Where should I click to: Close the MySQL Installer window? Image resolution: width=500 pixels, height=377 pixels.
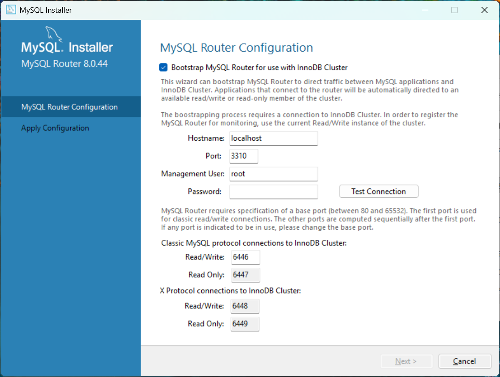(x=484, y=10)
